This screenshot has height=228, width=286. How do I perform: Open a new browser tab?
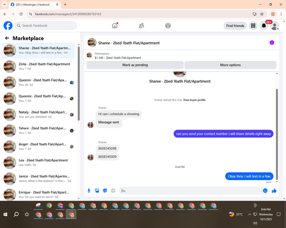pos(65,5)
